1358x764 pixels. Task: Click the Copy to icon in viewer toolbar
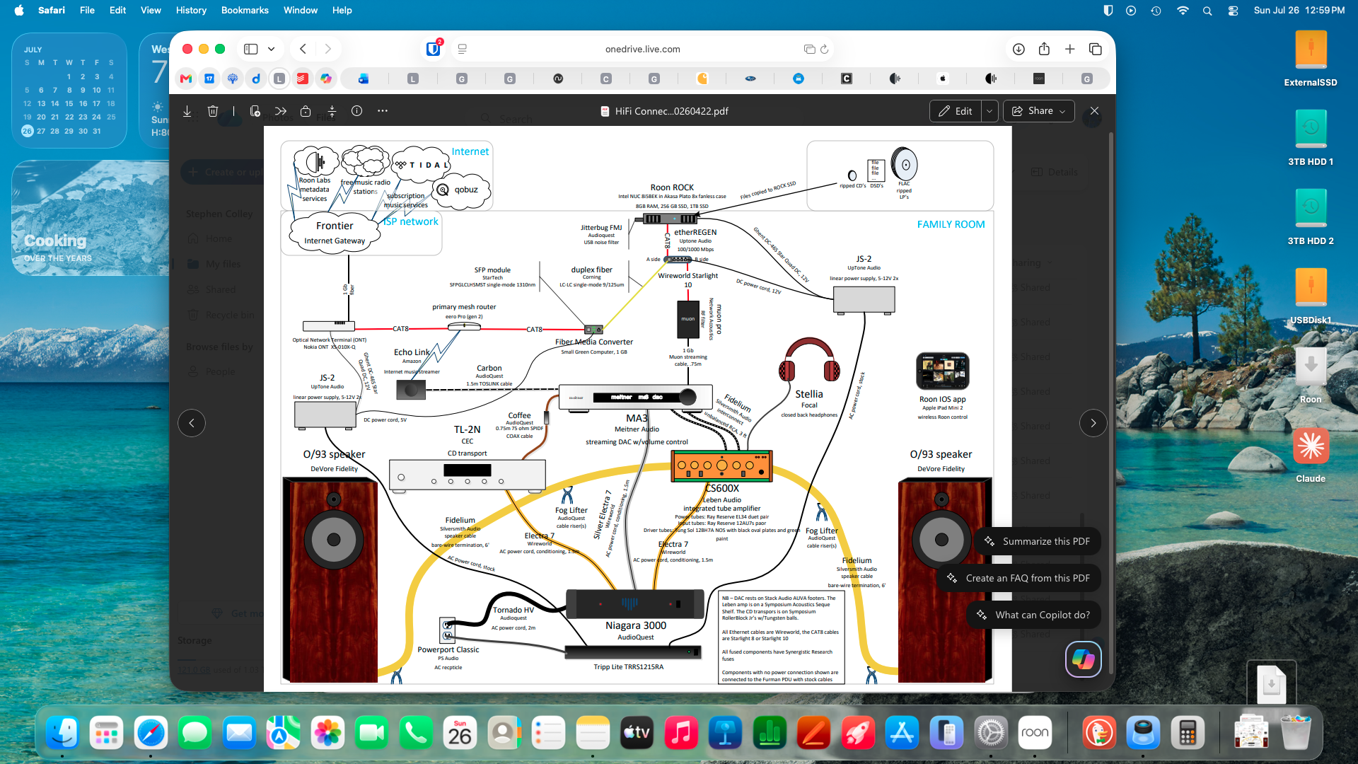(255, 111)
